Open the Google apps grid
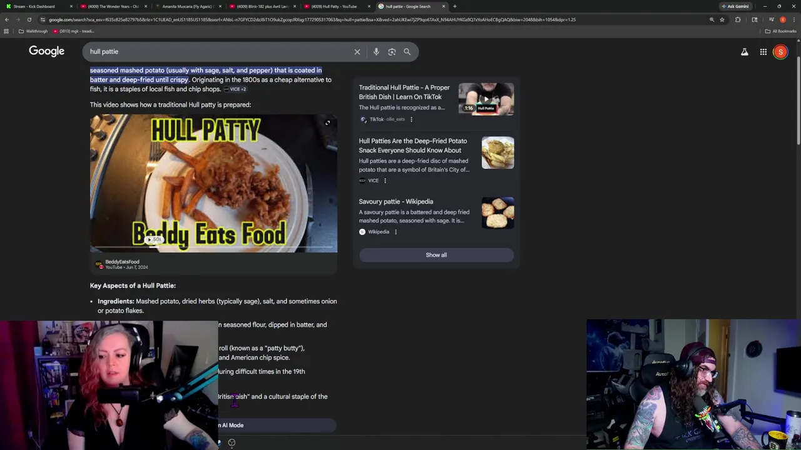Screen dimensions: 801x450 [763, 52]
